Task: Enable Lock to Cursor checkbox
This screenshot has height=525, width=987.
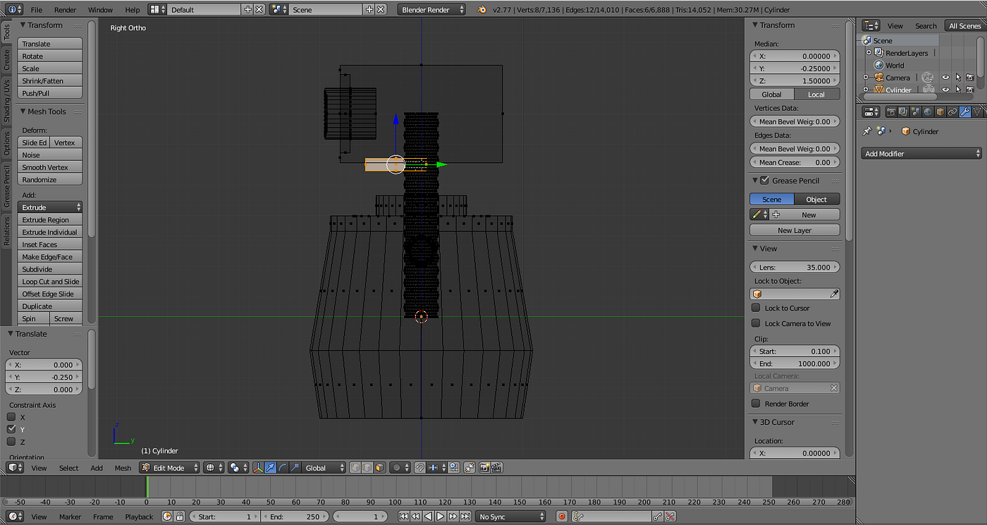Action: coord(756,308)
